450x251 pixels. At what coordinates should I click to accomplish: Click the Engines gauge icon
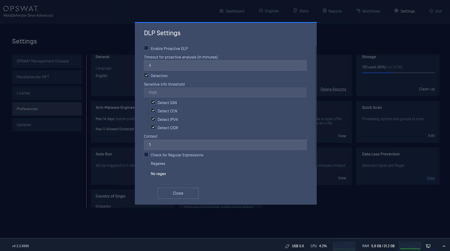(260, 11)
